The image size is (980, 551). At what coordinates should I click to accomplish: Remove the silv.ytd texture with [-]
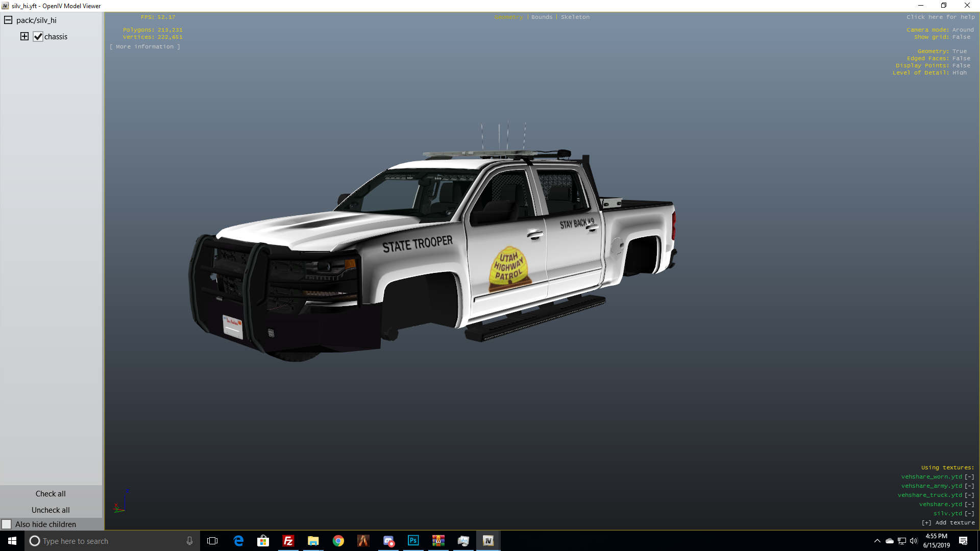click(969, 514)
